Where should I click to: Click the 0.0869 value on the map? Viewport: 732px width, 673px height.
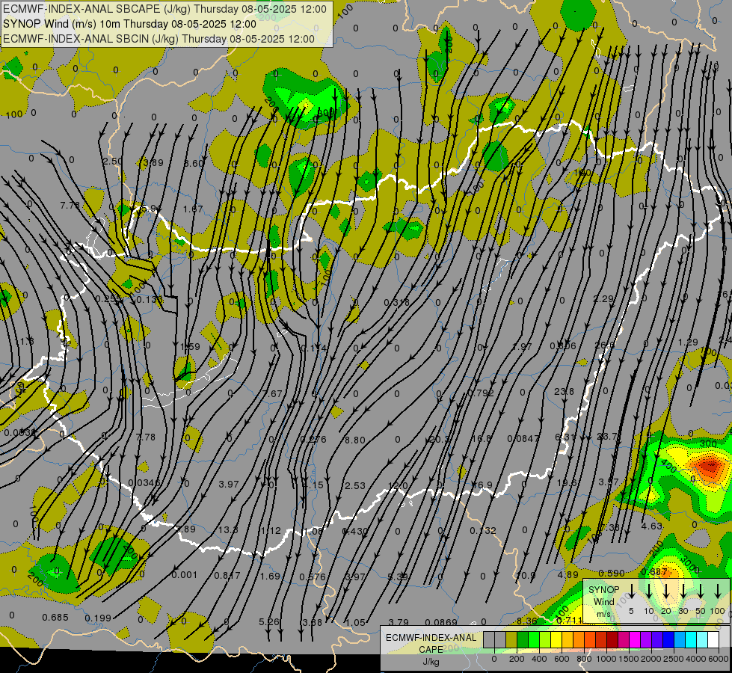(441, 622)
